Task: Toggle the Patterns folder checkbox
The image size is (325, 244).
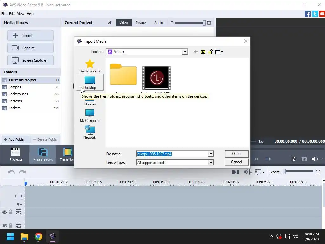Action: 4,101
